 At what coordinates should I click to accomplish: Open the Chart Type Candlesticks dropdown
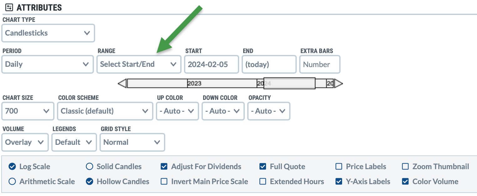click(48, 33)
